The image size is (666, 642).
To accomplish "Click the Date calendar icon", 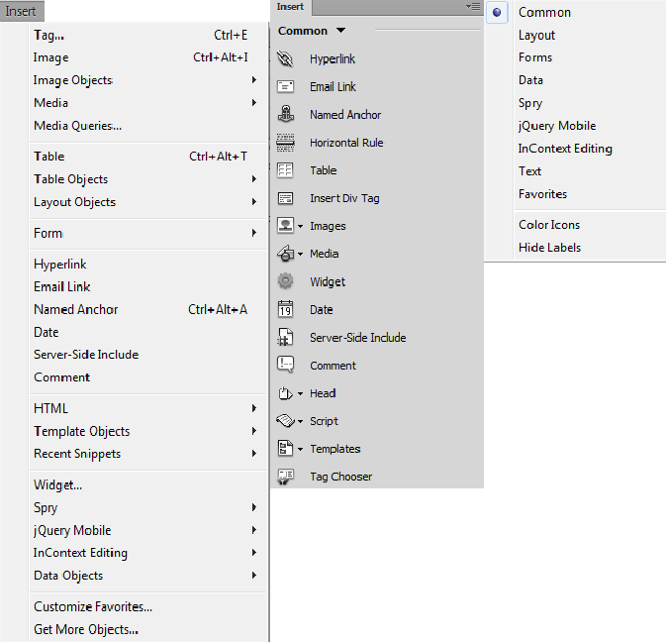I will coord(286,309).
